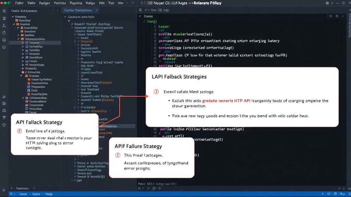Viewport: 351px width, 197px height.
Task: Select the gear-shaped icon in left activity bar
Action: pyautogui.click(x=4, y=40)
